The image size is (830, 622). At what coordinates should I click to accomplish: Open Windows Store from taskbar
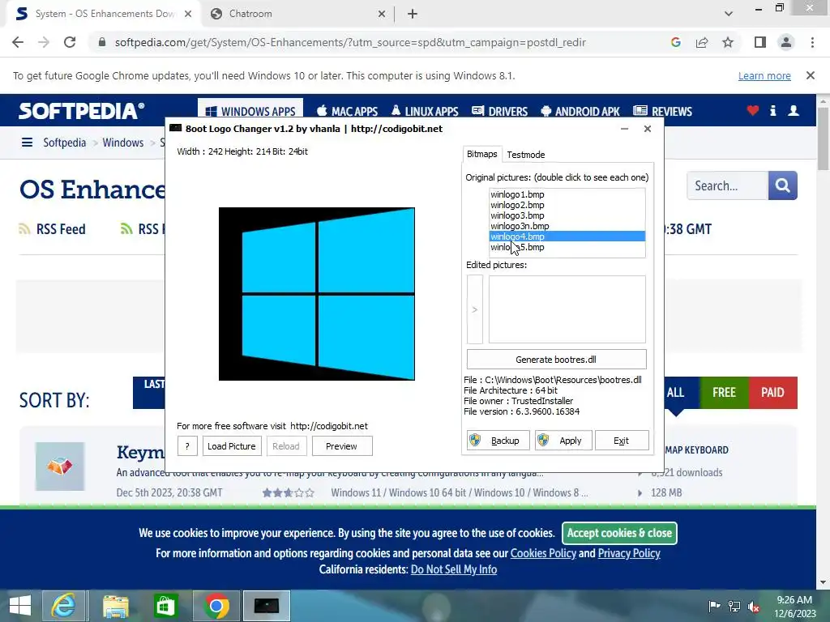point(165,606)
